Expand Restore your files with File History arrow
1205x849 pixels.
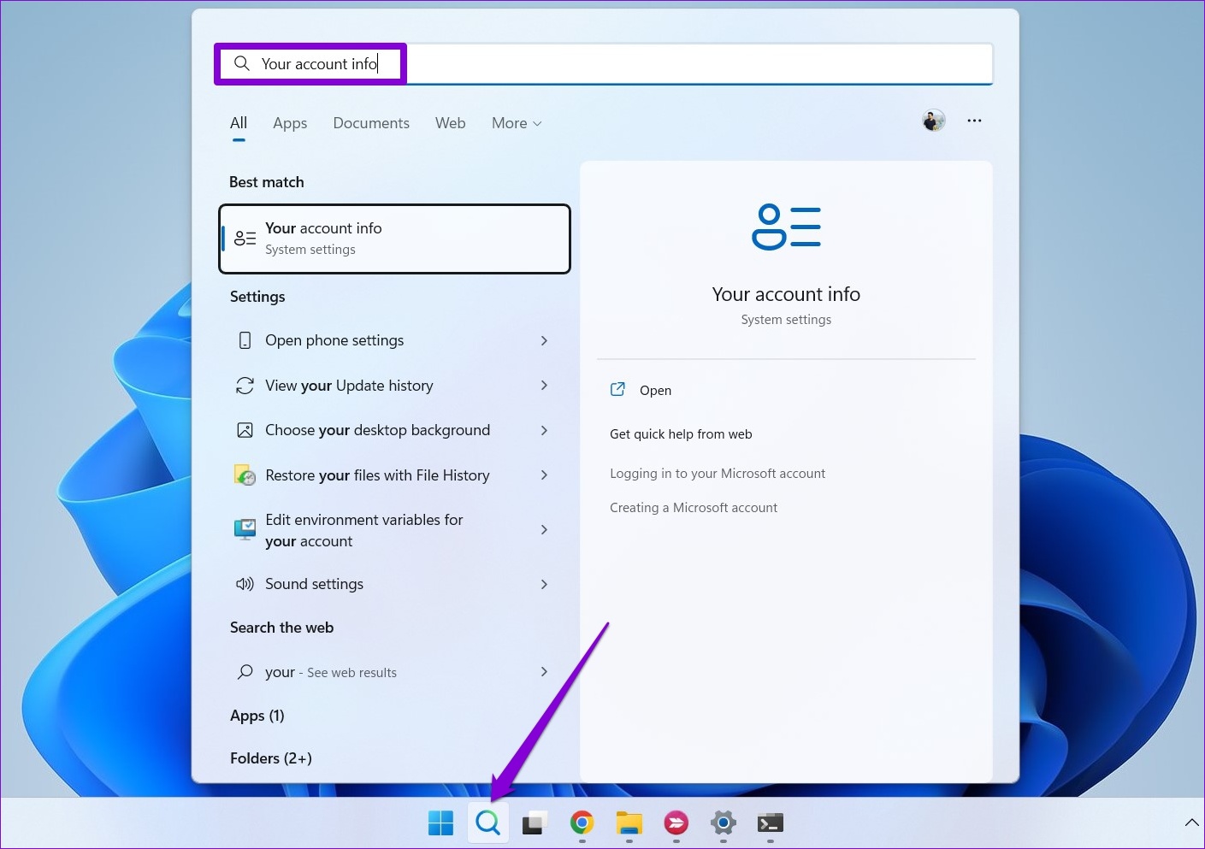(544, 475)
